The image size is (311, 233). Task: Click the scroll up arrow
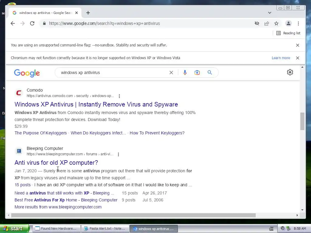[302, 67]
